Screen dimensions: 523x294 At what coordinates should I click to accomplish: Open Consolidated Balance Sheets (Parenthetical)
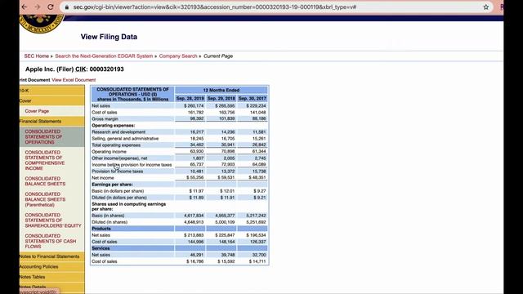[x=45, y=199]
